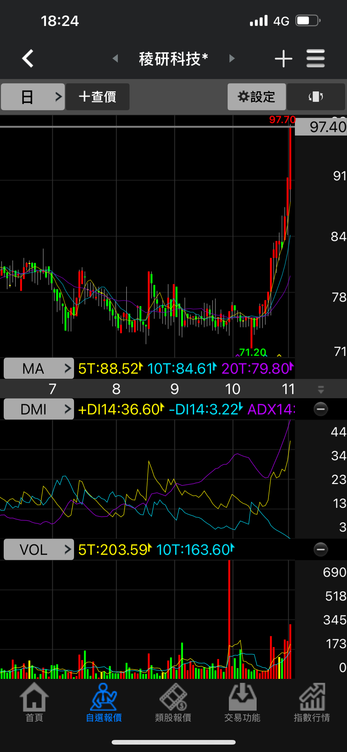347x752 pixels.
Task: Tap the rotate screen icon
Action: click(316, 97)
